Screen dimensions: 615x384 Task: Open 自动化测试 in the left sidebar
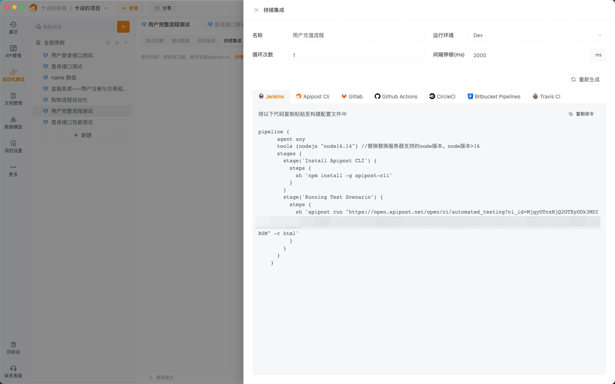tap(13, 75)
